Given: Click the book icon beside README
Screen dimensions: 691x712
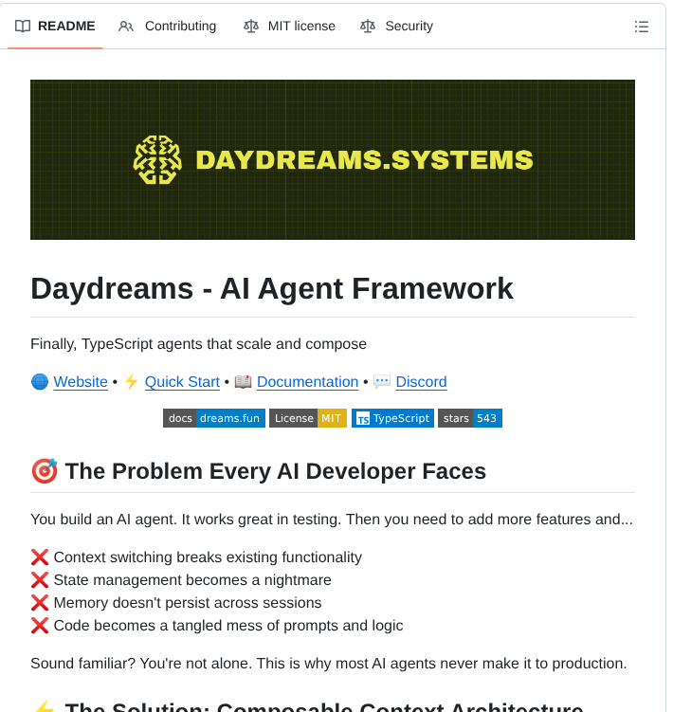Looking at the screenshot, I should point(23,27).
